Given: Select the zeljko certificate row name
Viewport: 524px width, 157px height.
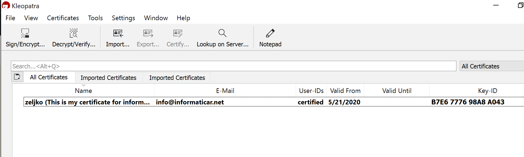Looking at the screenshot, I should click(x=87, y=102).
